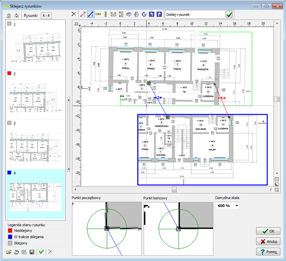Click the OK button
Screen dimensions: 286x261
tap(268, 231)
